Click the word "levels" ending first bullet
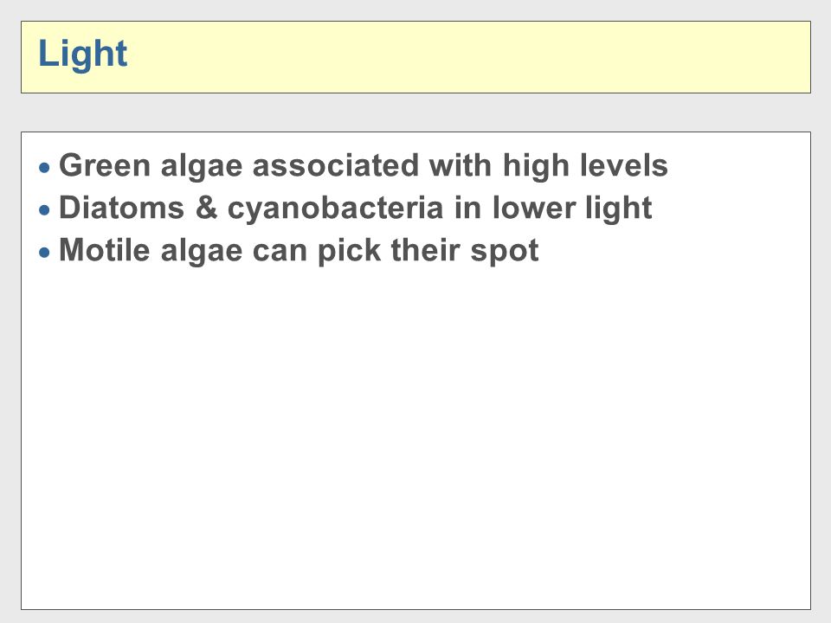831x623 pixels. pos(623,165)
